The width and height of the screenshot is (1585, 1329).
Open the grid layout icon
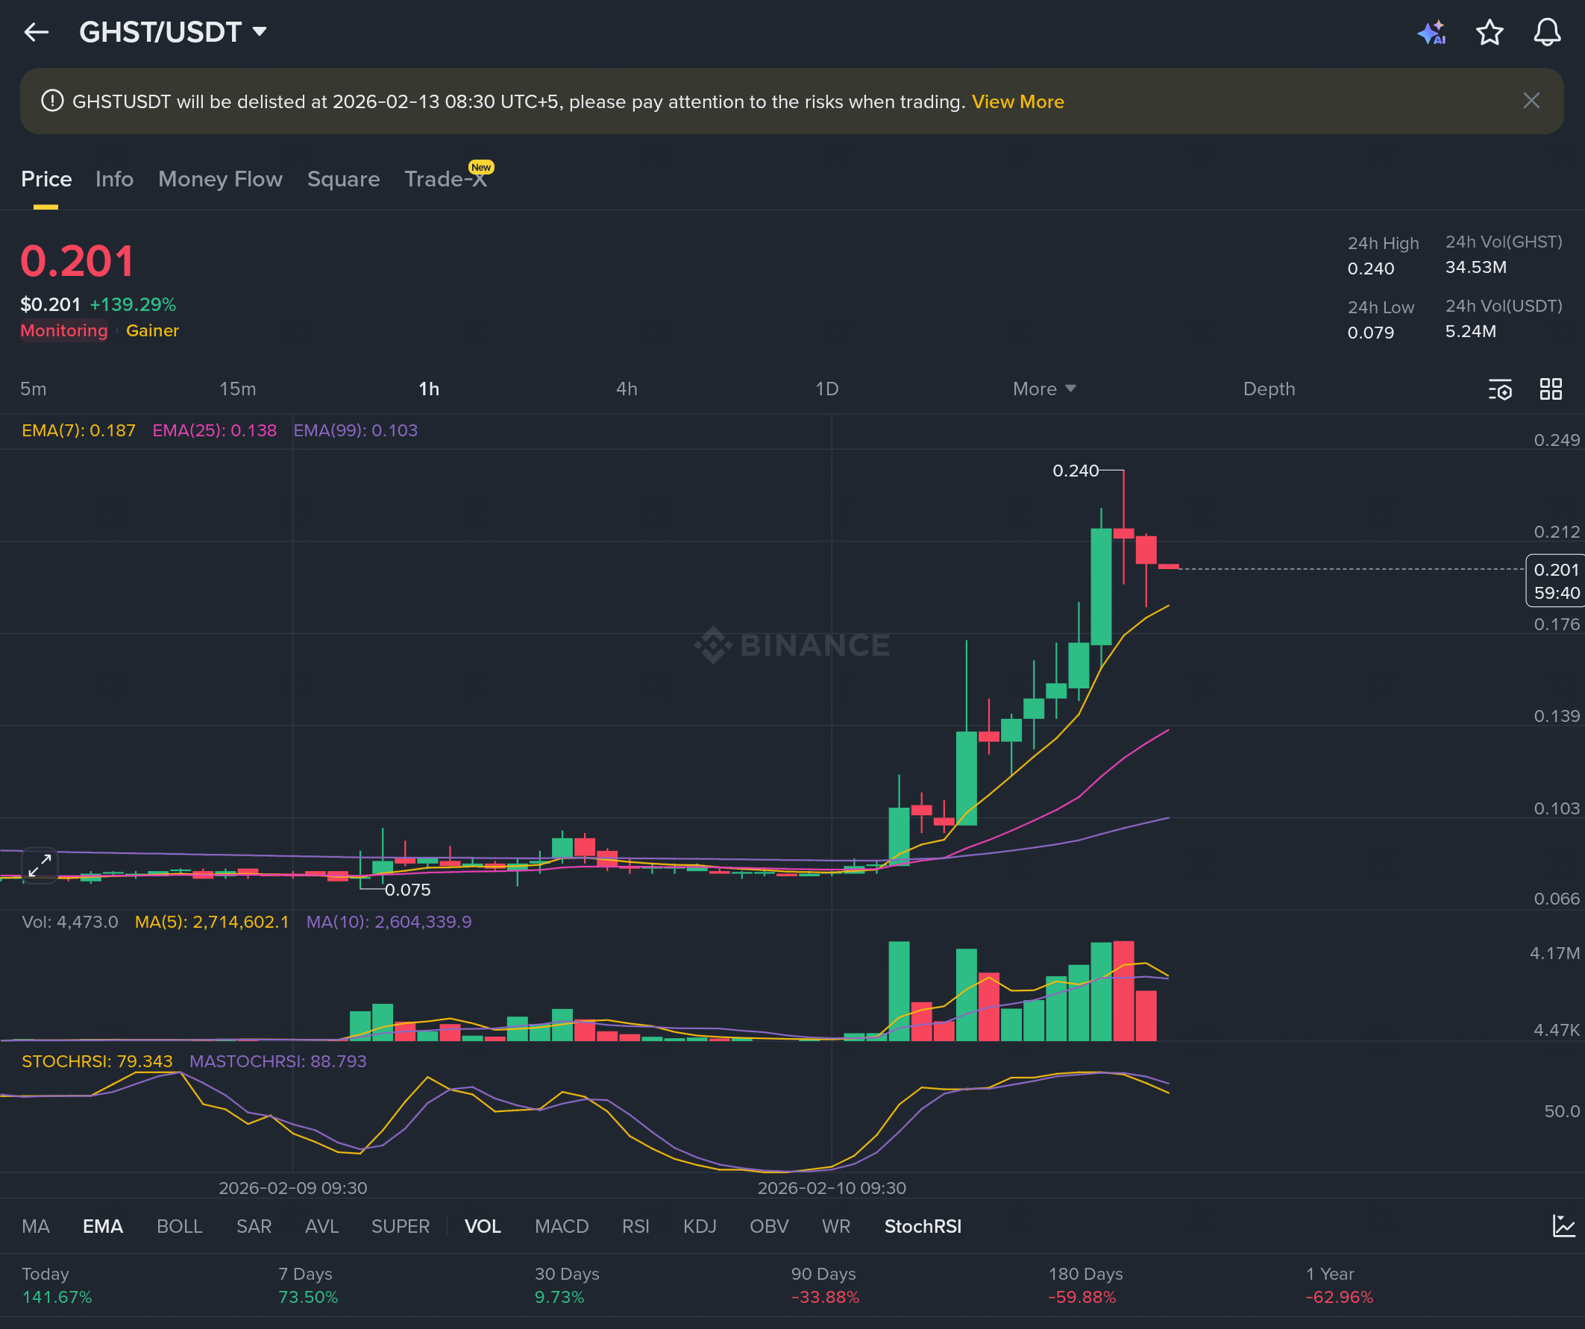1550,389
